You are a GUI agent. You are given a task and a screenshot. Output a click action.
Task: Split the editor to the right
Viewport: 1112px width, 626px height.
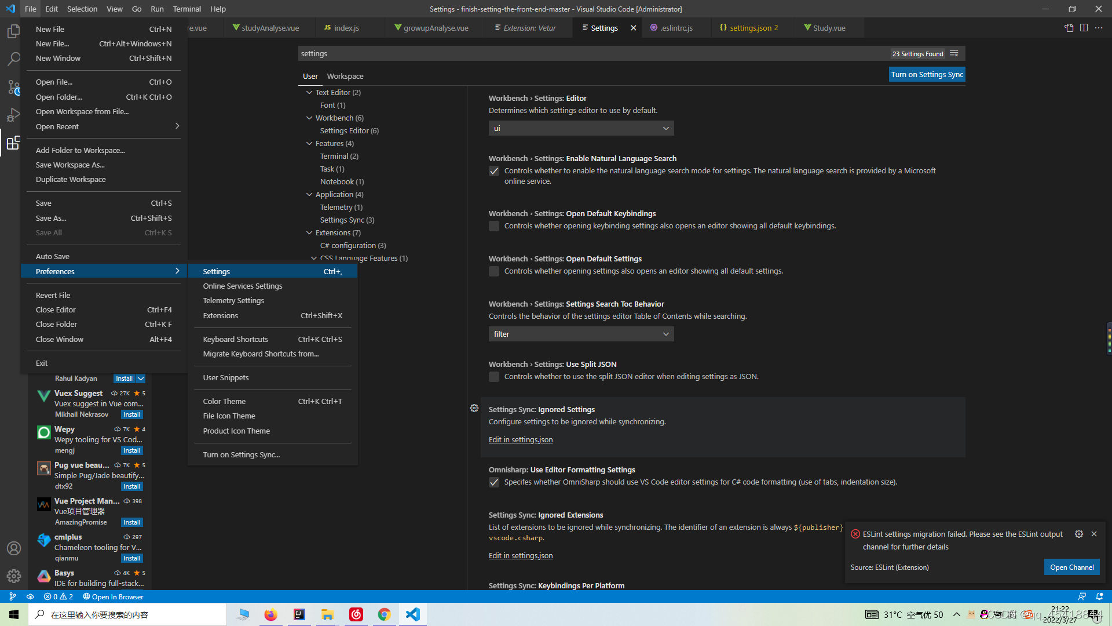[1084, 28]
